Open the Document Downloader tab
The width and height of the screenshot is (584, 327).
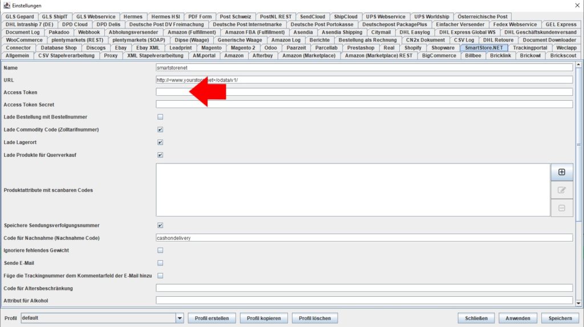[x=549, y=40]
